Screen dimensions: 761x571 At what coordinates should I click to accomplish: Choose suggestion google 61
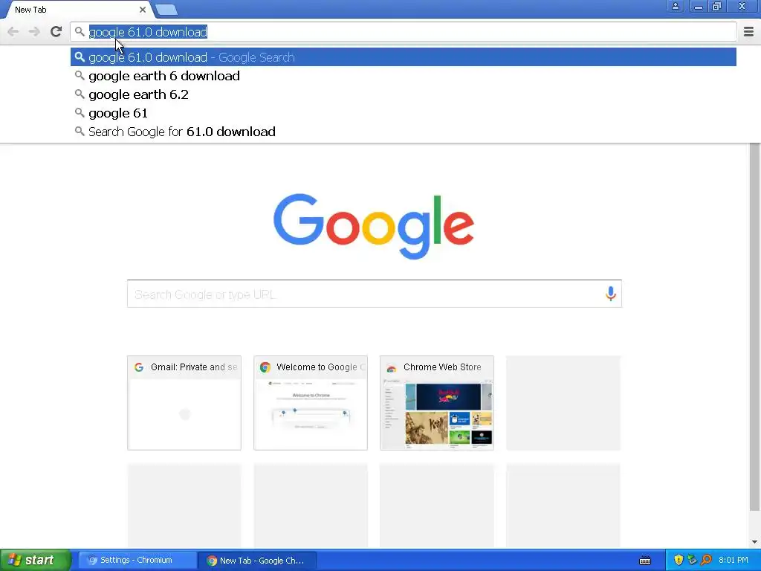pyautogui.click(x=404, y=113)
